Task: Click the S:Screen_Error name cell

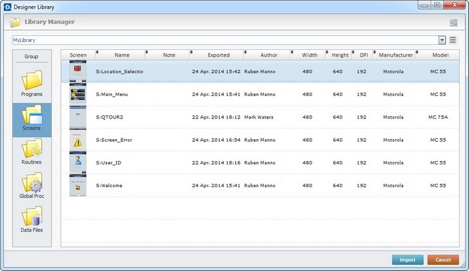Action: click(114, 140)
